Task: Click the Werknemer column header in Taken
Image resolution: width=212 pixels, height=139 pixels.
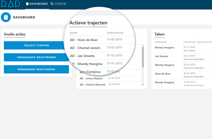Action: [x=161, y=42]
